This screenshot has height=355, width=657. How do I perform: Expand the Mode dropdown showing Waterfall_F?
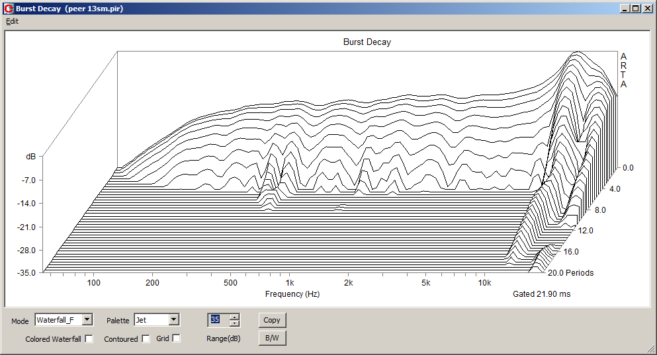(87, 320)
